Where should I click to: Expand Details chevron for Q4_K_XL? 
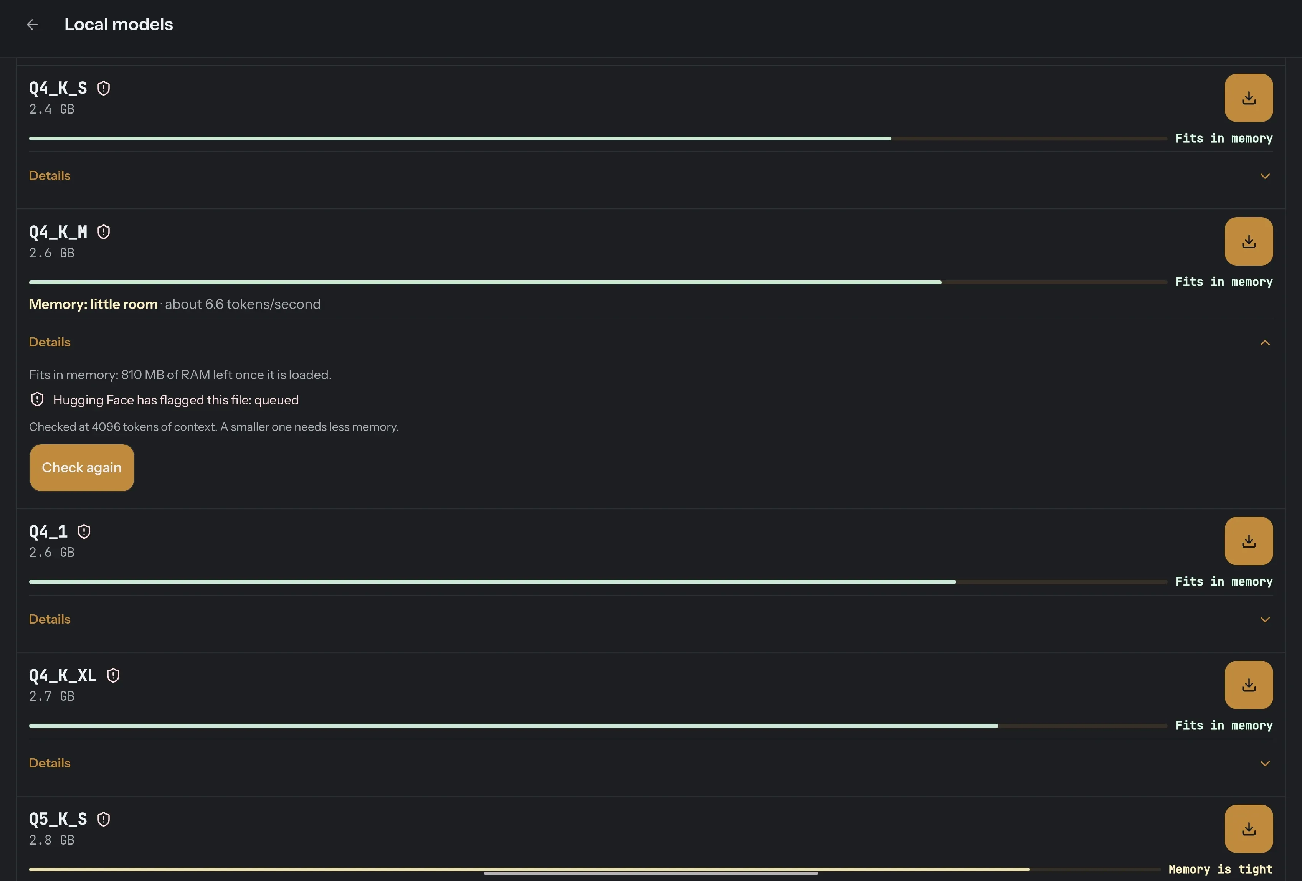coord(1264,763)
